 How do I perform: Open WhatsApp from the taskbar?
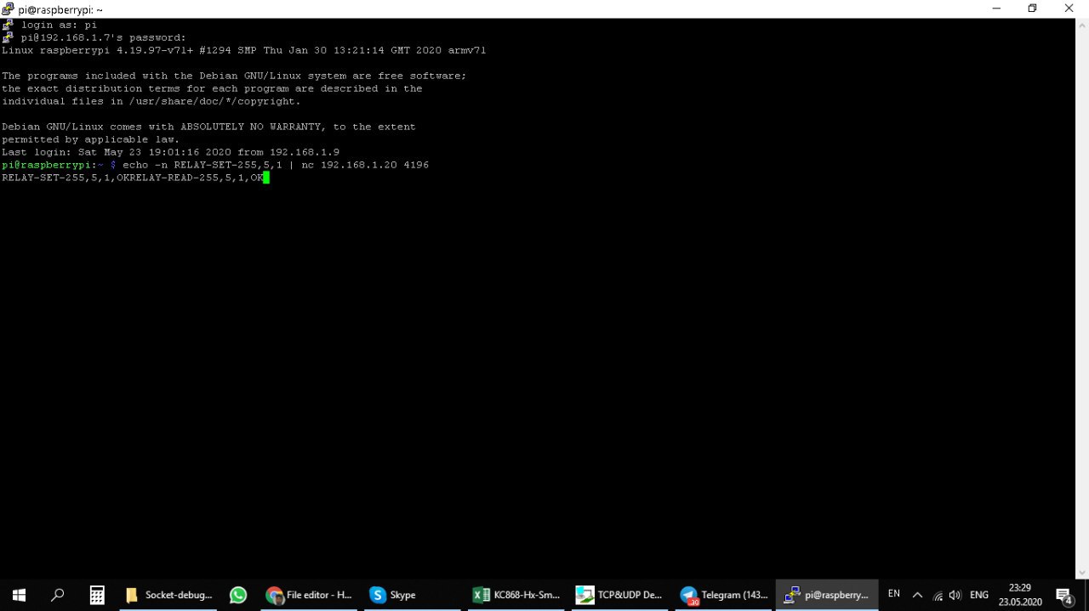[238, 595]
